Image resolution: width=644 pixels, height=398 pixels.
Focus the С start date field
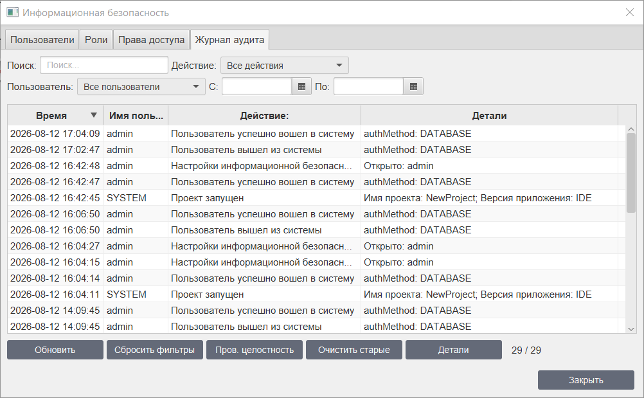click(x=257, y=87)
